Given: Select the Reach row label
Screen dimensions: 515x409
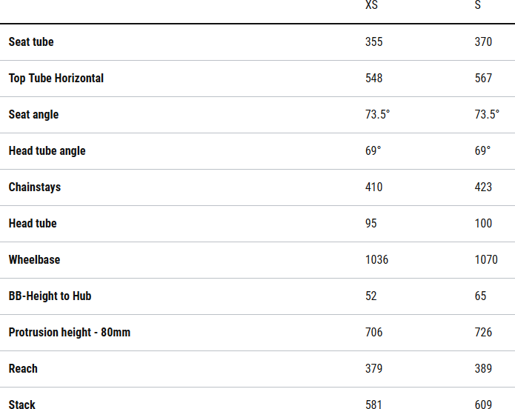Looking at the screenshot, I should [23, 369].
